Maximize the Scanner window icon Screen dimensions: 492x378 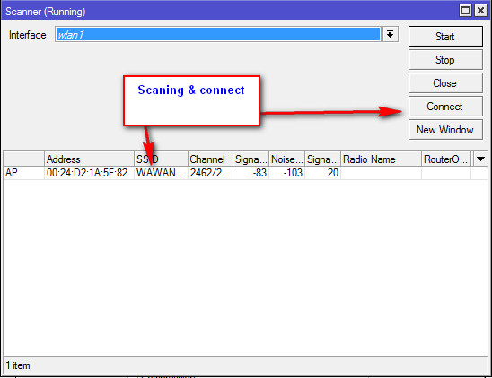pos(465,11)
